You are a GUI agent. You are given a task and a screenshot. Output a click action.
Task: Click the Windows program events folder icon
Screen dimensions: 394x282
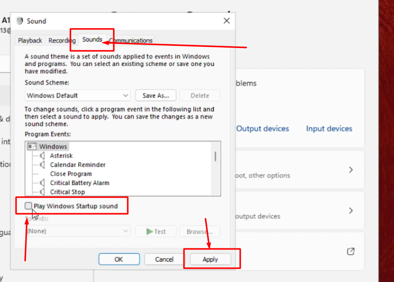32,147
